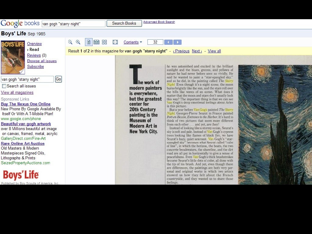Open the Contents dropdown

point(133,42)
